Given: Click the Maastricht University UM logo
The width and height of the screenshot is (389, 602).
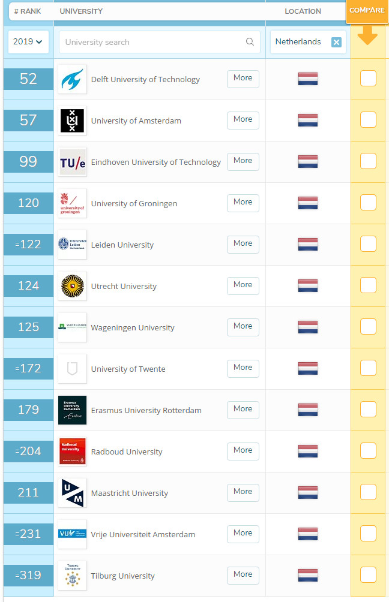Looking at the screenshot, I should pos(72,493).
